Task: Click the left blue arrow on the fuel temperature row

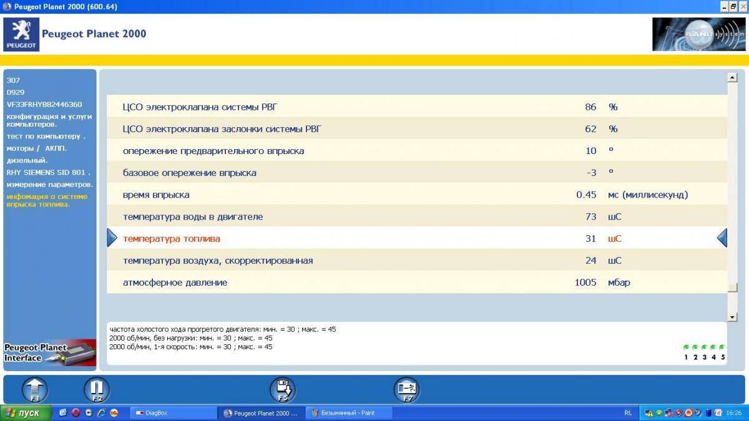Action: (112, 238)
